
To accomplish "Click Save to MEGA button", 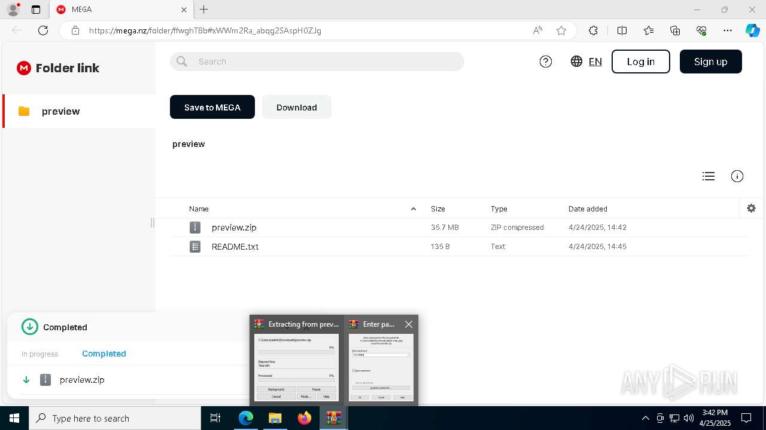I will point(212,107).
